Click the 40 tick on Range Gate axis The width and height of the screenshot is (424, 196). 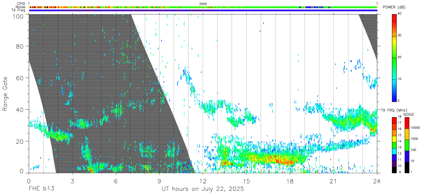click(x=20, y=110)
